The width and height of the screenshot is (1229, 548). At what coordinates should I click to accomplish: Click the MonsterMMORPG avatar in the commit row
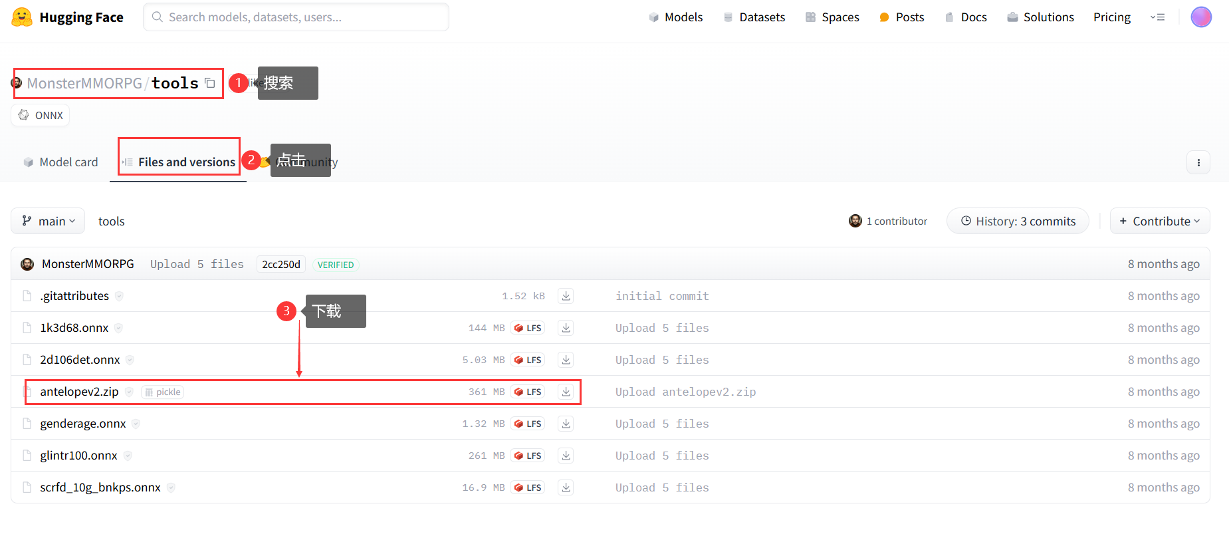tap(27, 264)
